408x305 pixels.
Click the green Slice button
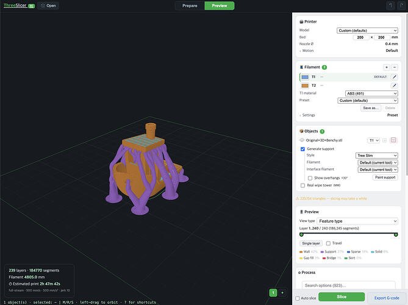point(342,296)
